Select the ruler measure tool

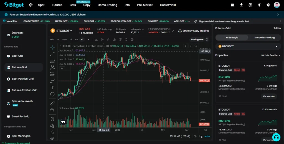point(52,103)
